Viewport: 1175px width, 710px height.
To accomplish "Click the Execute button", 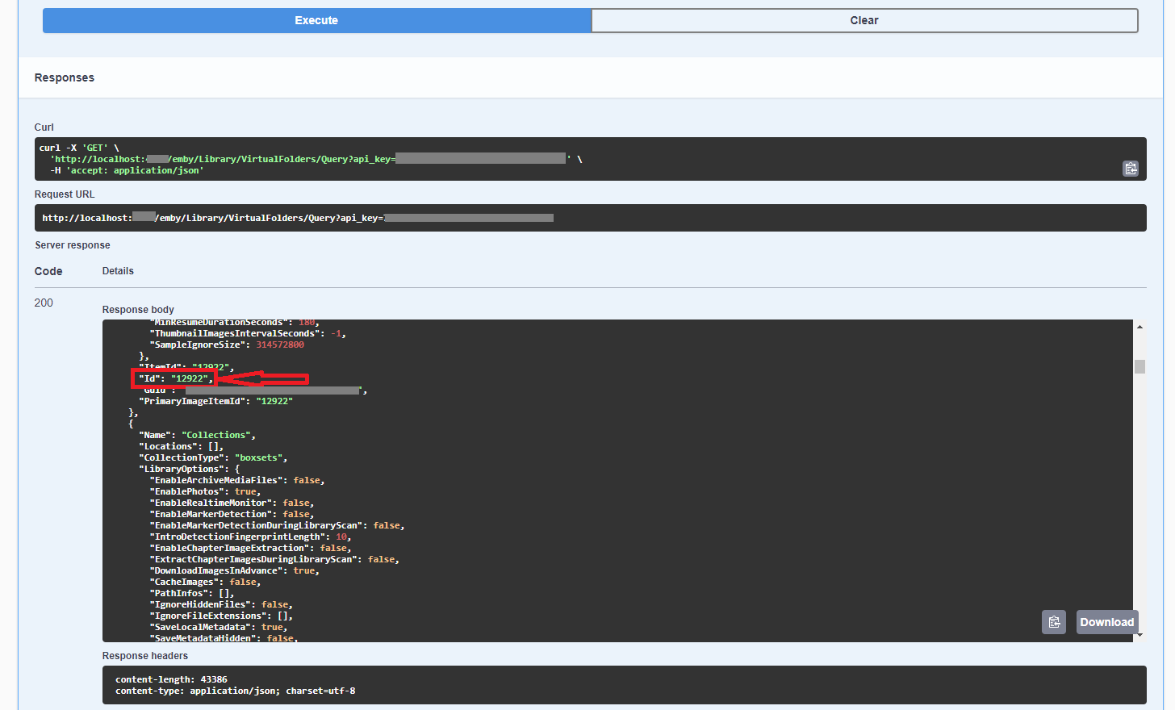I will (316, 21).
